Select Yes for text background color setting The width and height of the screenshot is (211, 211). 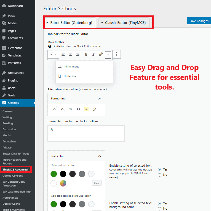[159, 203]
